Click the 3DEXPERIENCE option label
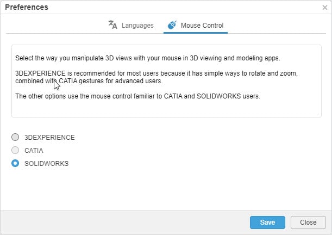This screenshot has width=332, height=235. tap(49, 137)
